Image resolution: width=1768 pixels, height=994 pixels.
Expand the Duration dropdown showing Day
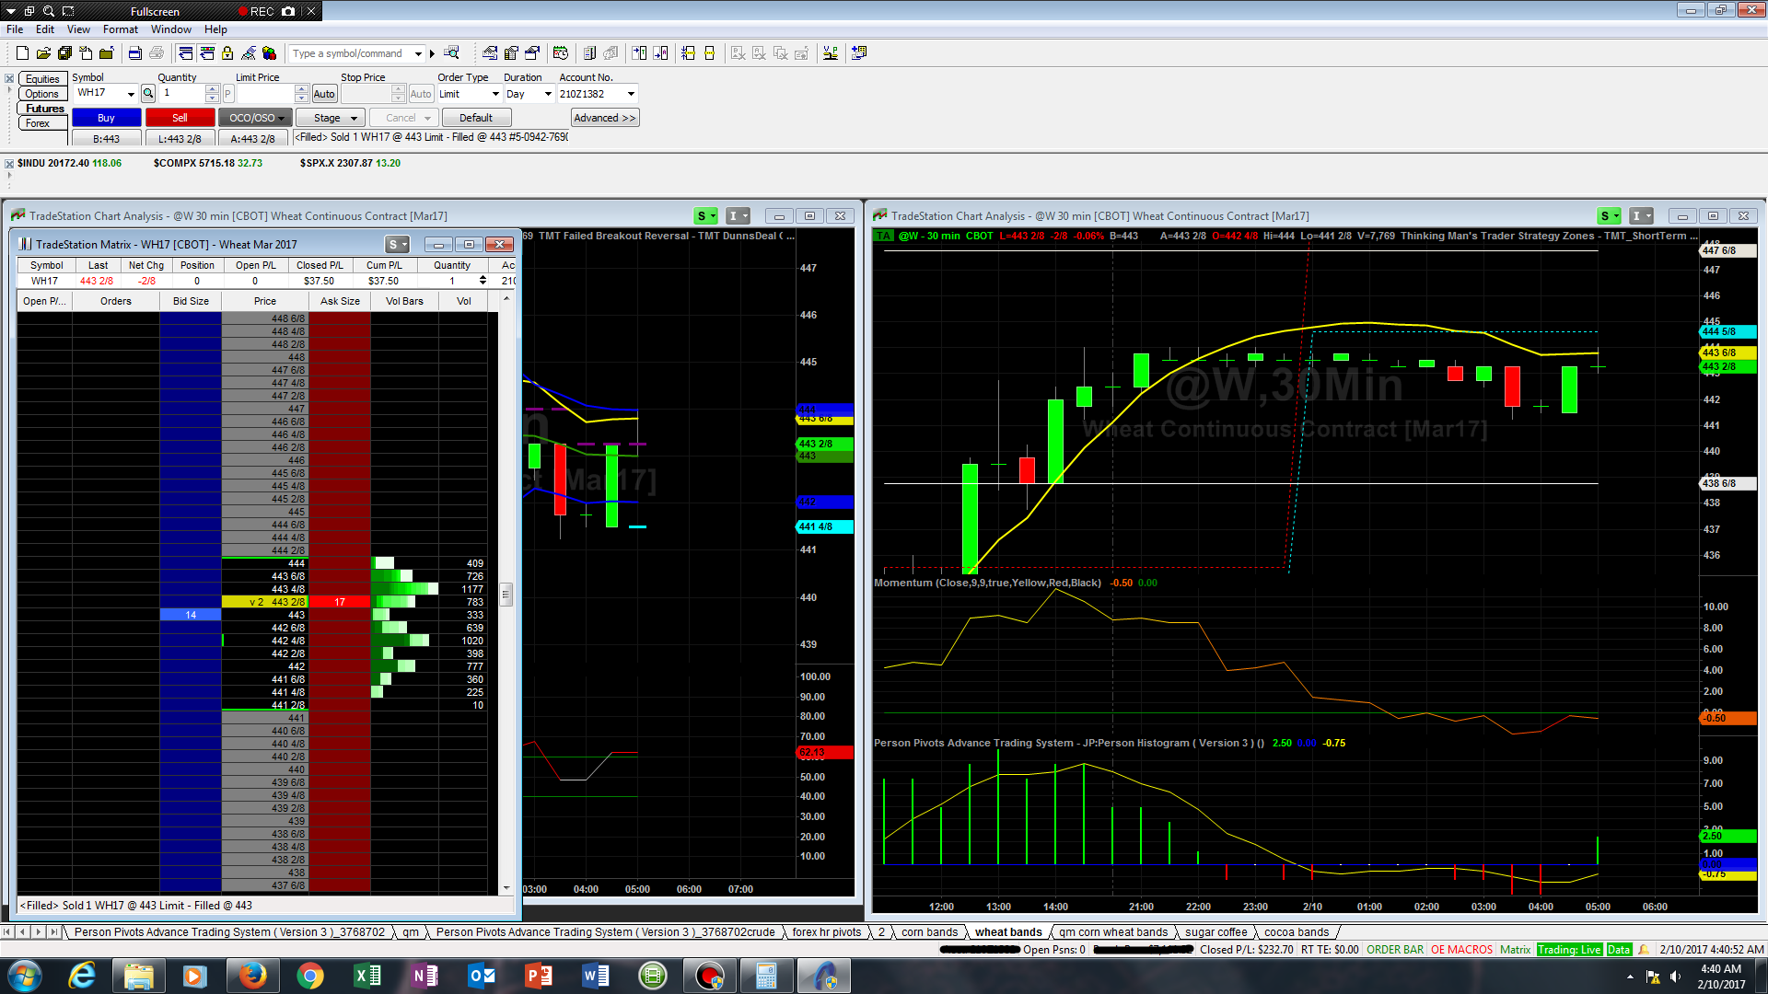(x=548, y=94)
